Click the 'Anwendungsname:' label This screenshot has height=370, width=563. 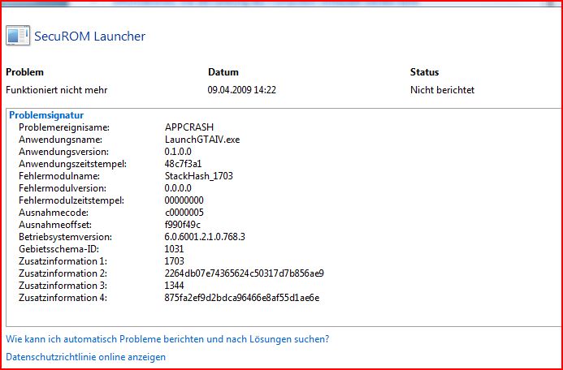[61, 140]
